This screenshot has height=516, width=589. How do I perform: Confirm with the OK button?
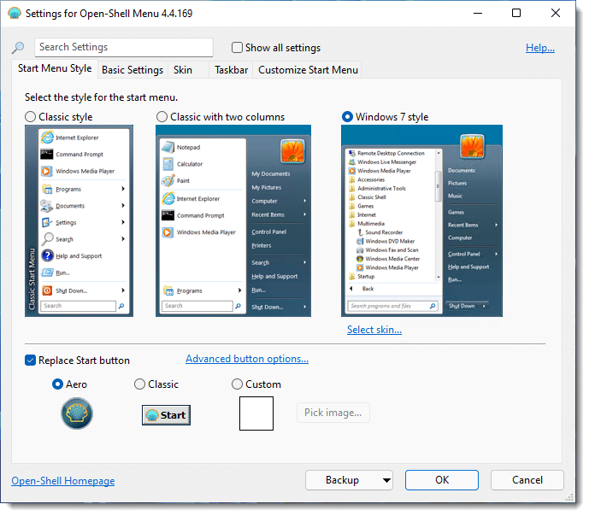pyautogui.click(x=442, y=480)
